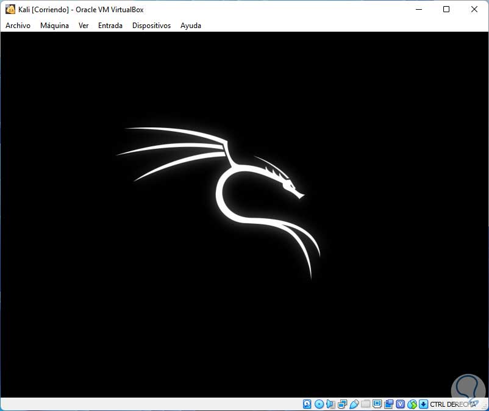489x411 pixels.
Task: Click the audio speaker status icon
Action: [x=330, y=404]
